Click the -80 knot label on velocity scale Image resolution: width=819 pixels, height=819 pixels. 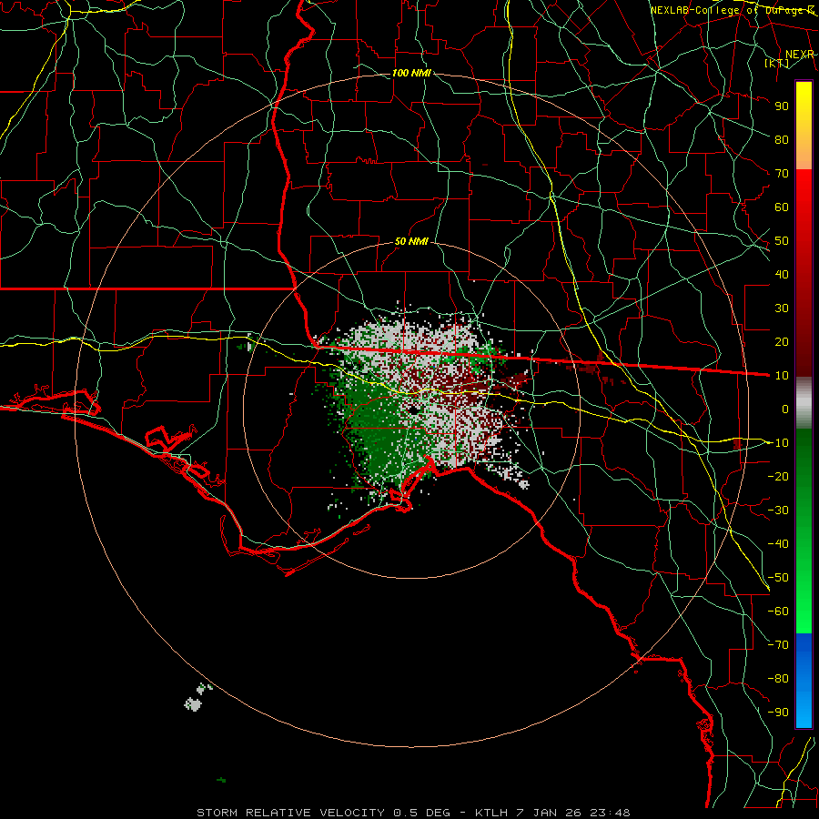[x=778, y=679]
